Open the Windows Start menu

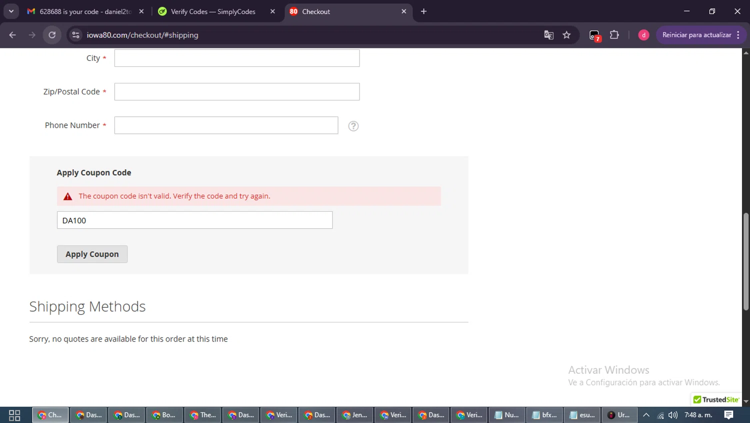14,415
